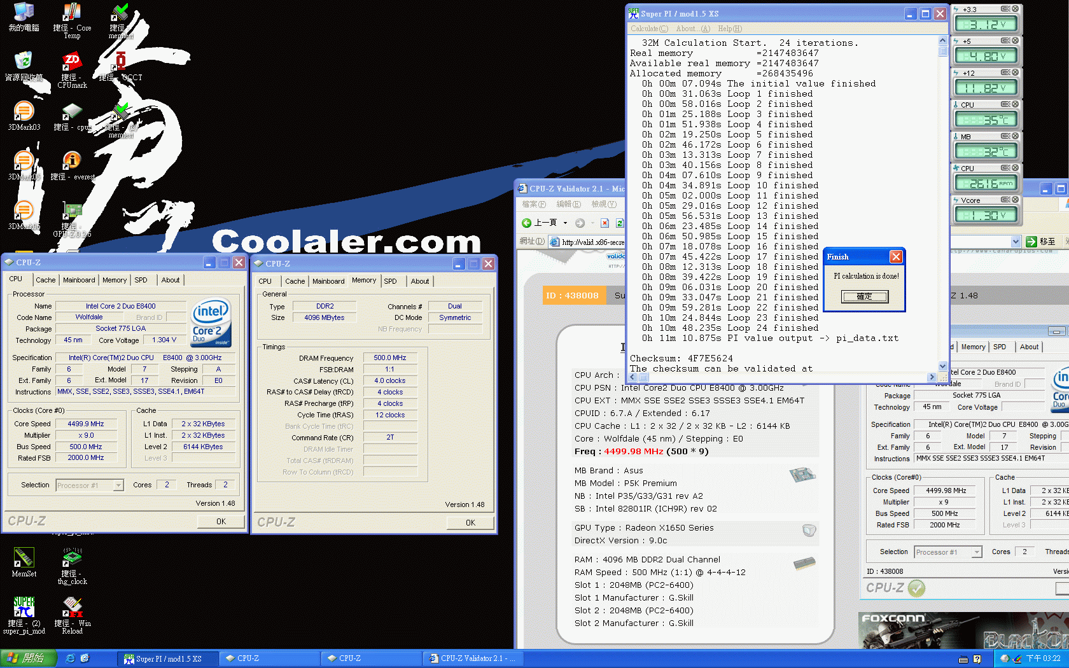The width and height of the screenshot is (1069, 668).
Task: Select the CPUmark shortcut icon
Action: tap(72, 71)
